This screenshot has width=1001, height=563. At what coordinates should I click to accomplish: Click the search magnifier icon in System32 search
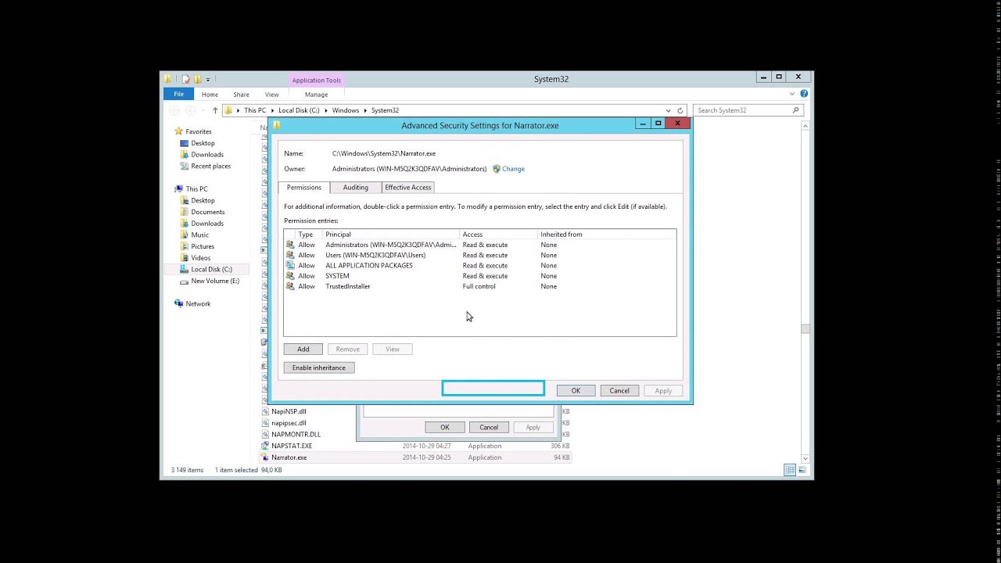[796, 110]
